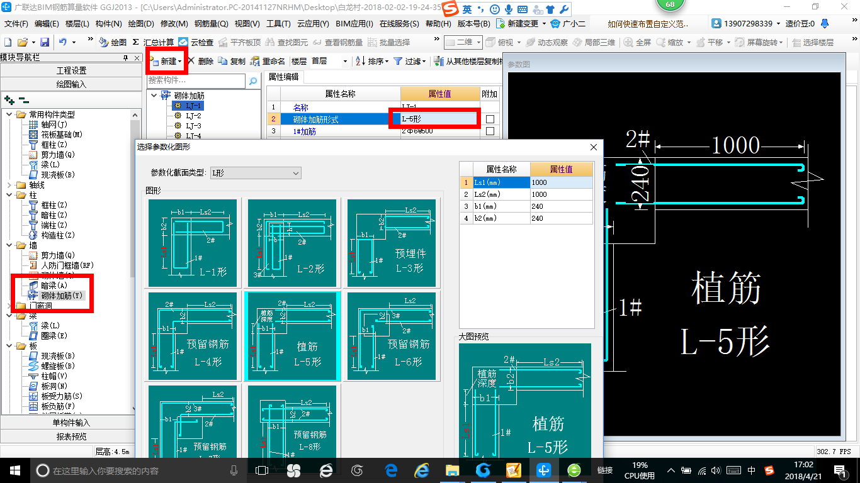Click 重命名 rename component button
The width and height of the screenshot is (860, 483).
[x=268, y=62]
